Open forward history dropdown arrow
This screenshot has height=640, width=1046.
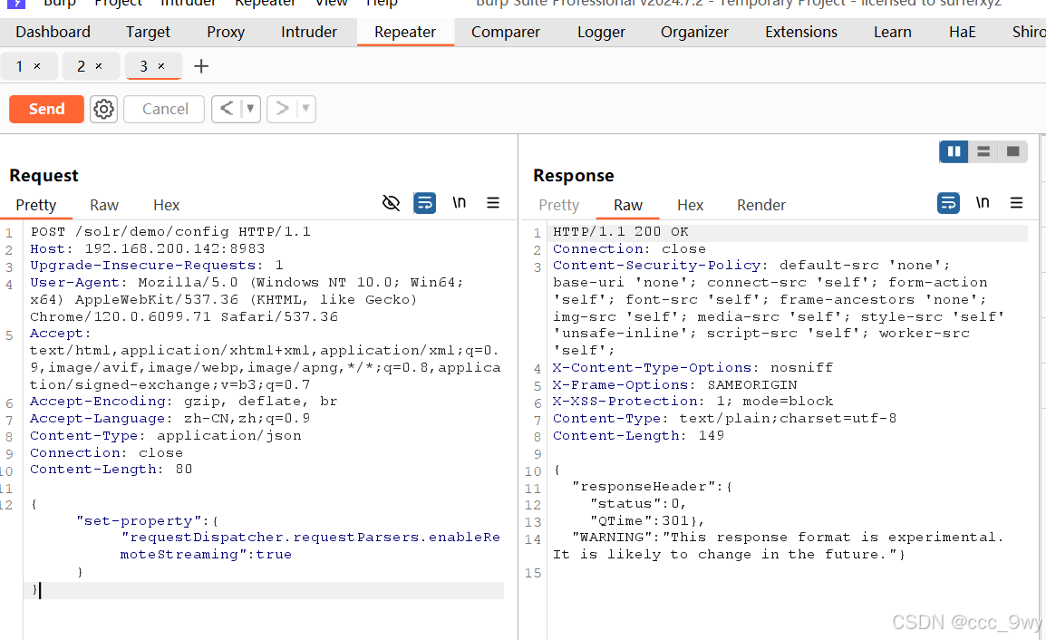[305, 109]
